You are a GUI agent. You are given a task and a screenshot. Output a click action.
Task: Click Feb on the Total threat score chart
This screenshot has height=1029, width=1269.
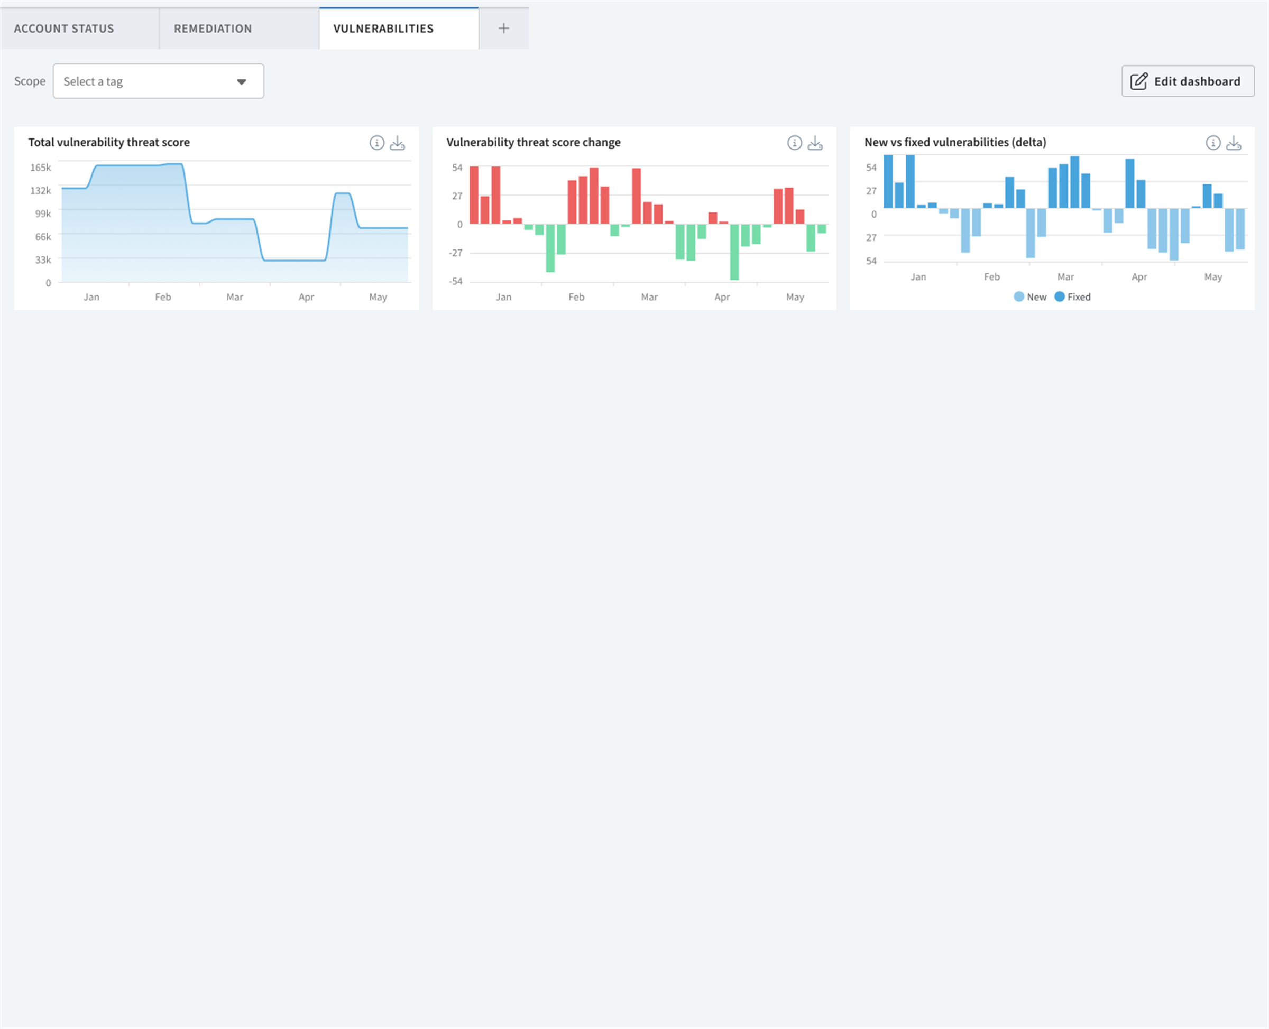(163, 297)
